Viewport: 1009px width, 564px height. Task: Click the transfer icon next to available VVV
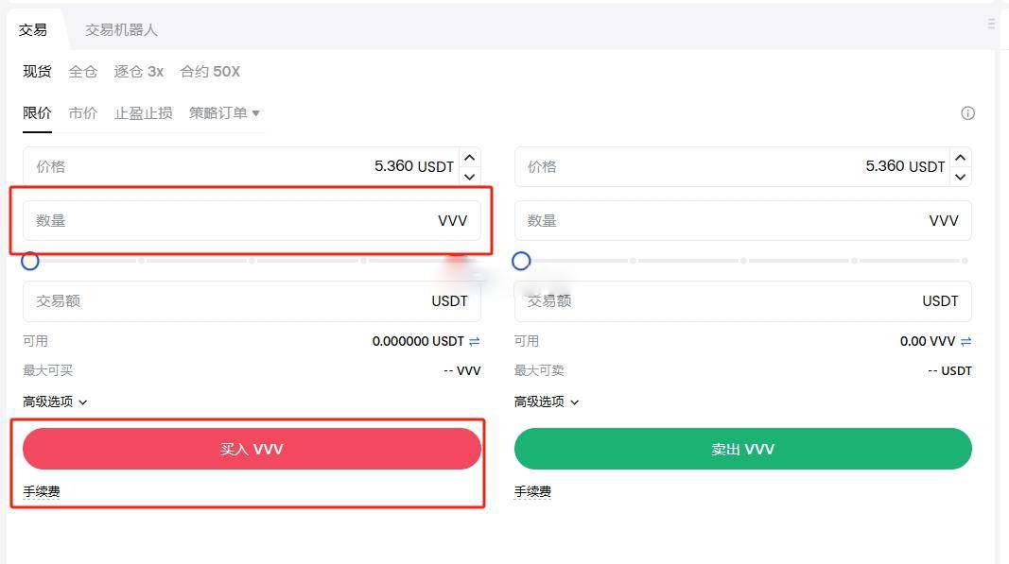click(x=966, y=341)
